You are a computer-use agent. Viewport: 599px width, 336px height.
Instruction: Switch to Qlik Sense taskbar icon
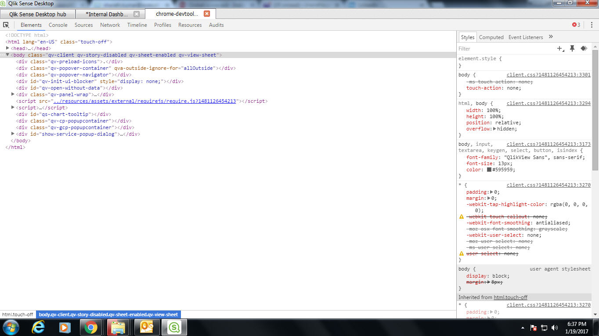pyautogui.click(x=174, y=327)
